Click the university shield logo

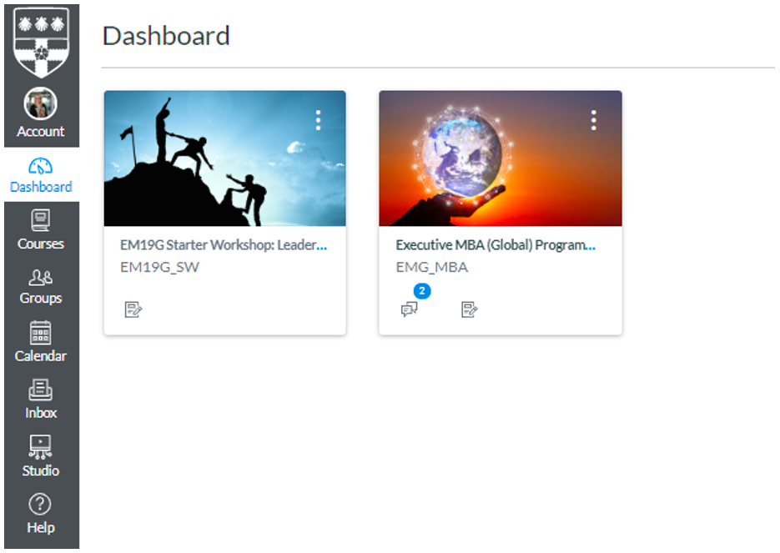tap(40, 42)
